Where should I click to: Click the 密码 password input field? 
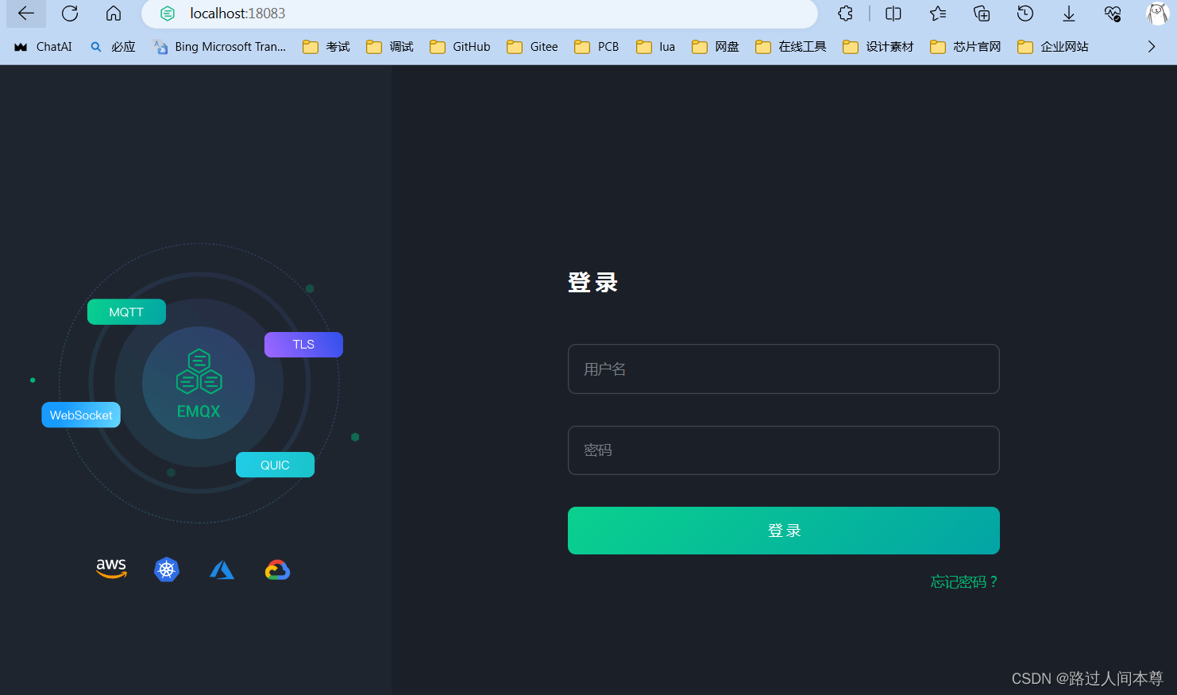click(x=783, y=450)
